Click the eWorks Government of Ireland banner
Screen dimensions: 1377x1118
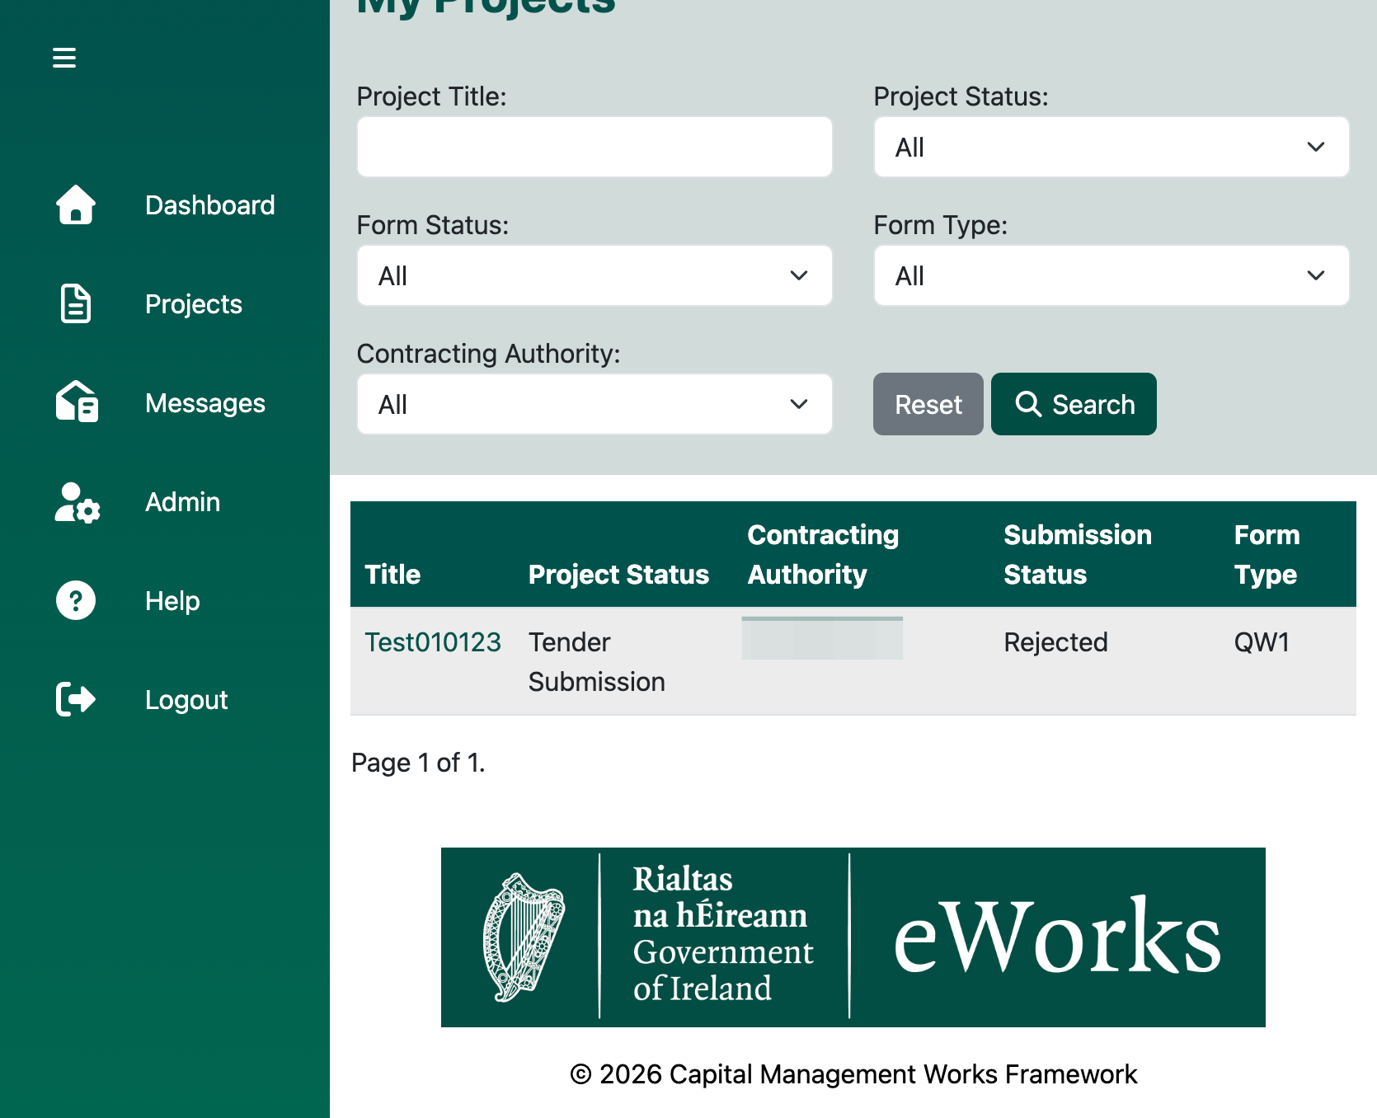coord(853,937)
